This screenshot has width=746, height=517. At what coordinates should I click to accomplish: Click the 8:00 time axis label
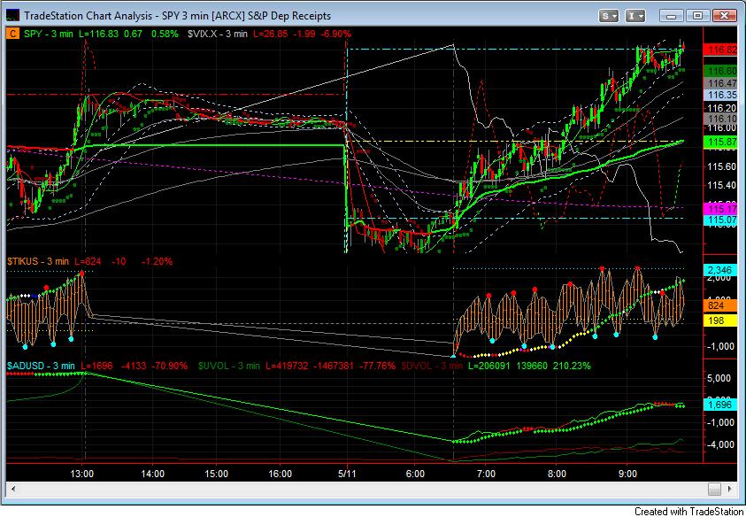pyautogui.click(x=558, y=475)
